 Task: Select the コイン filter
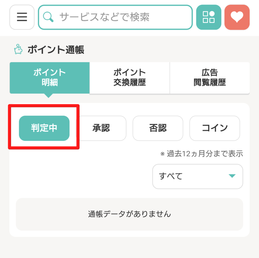coord(214,128)
